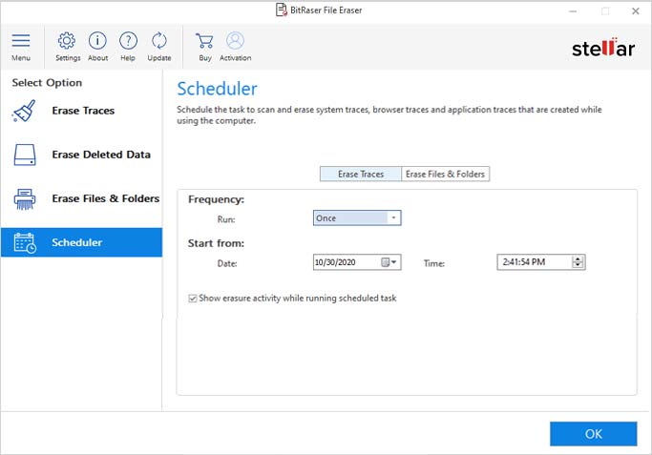Image resolution: width=652 pixels, height=455 pixels.
Task: Increase time with the up spinner arrow
Action: (x=578, y=259)
